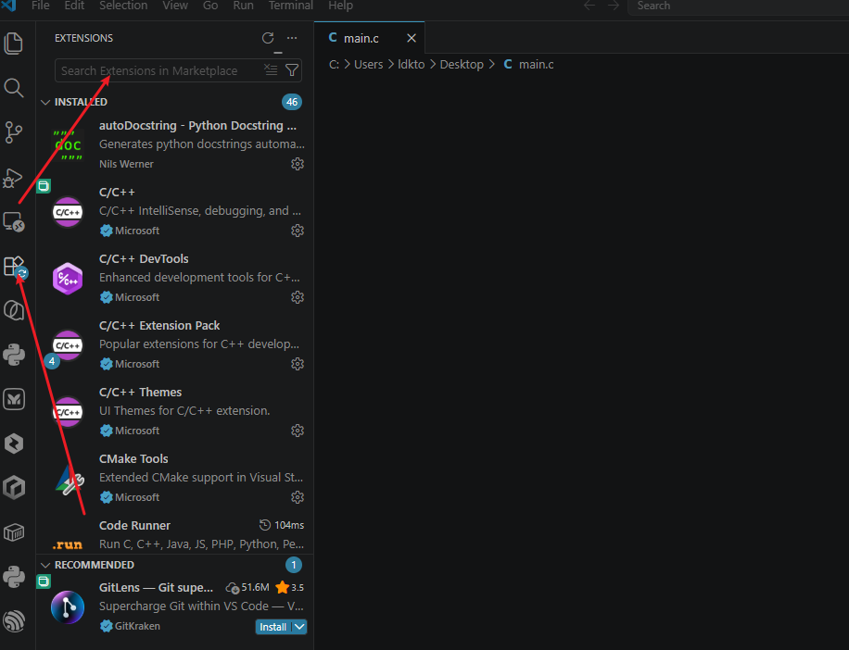Click the C/C++ DevTools extension icon
The width and height of the screenshot is (849, 650).
[x=68, y=279]
